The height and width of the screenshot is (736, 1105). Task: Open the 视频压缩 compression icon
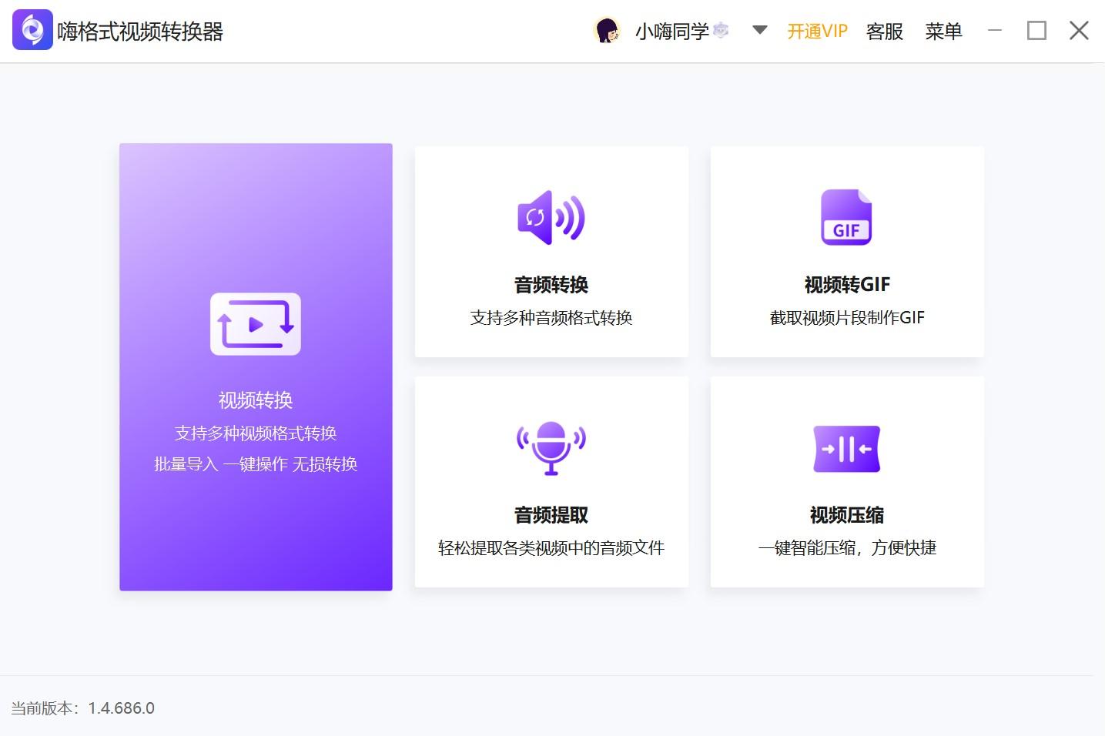pos(845,449)
